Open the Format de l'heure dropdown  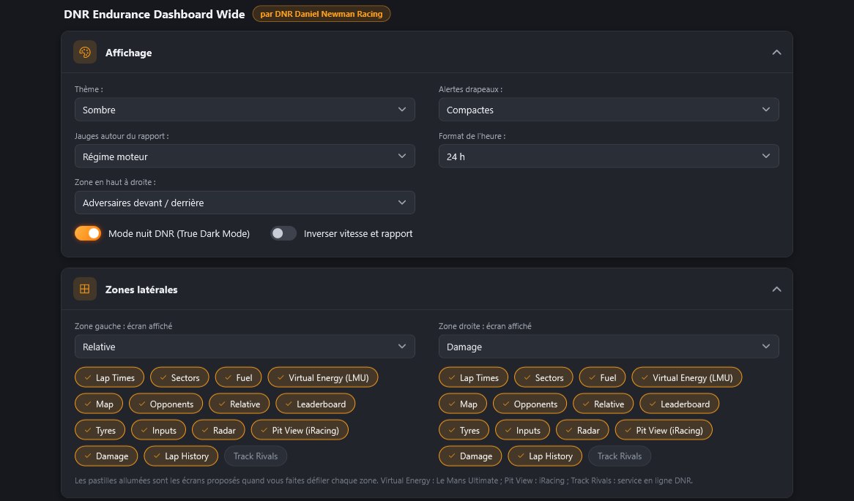[609, 156]
